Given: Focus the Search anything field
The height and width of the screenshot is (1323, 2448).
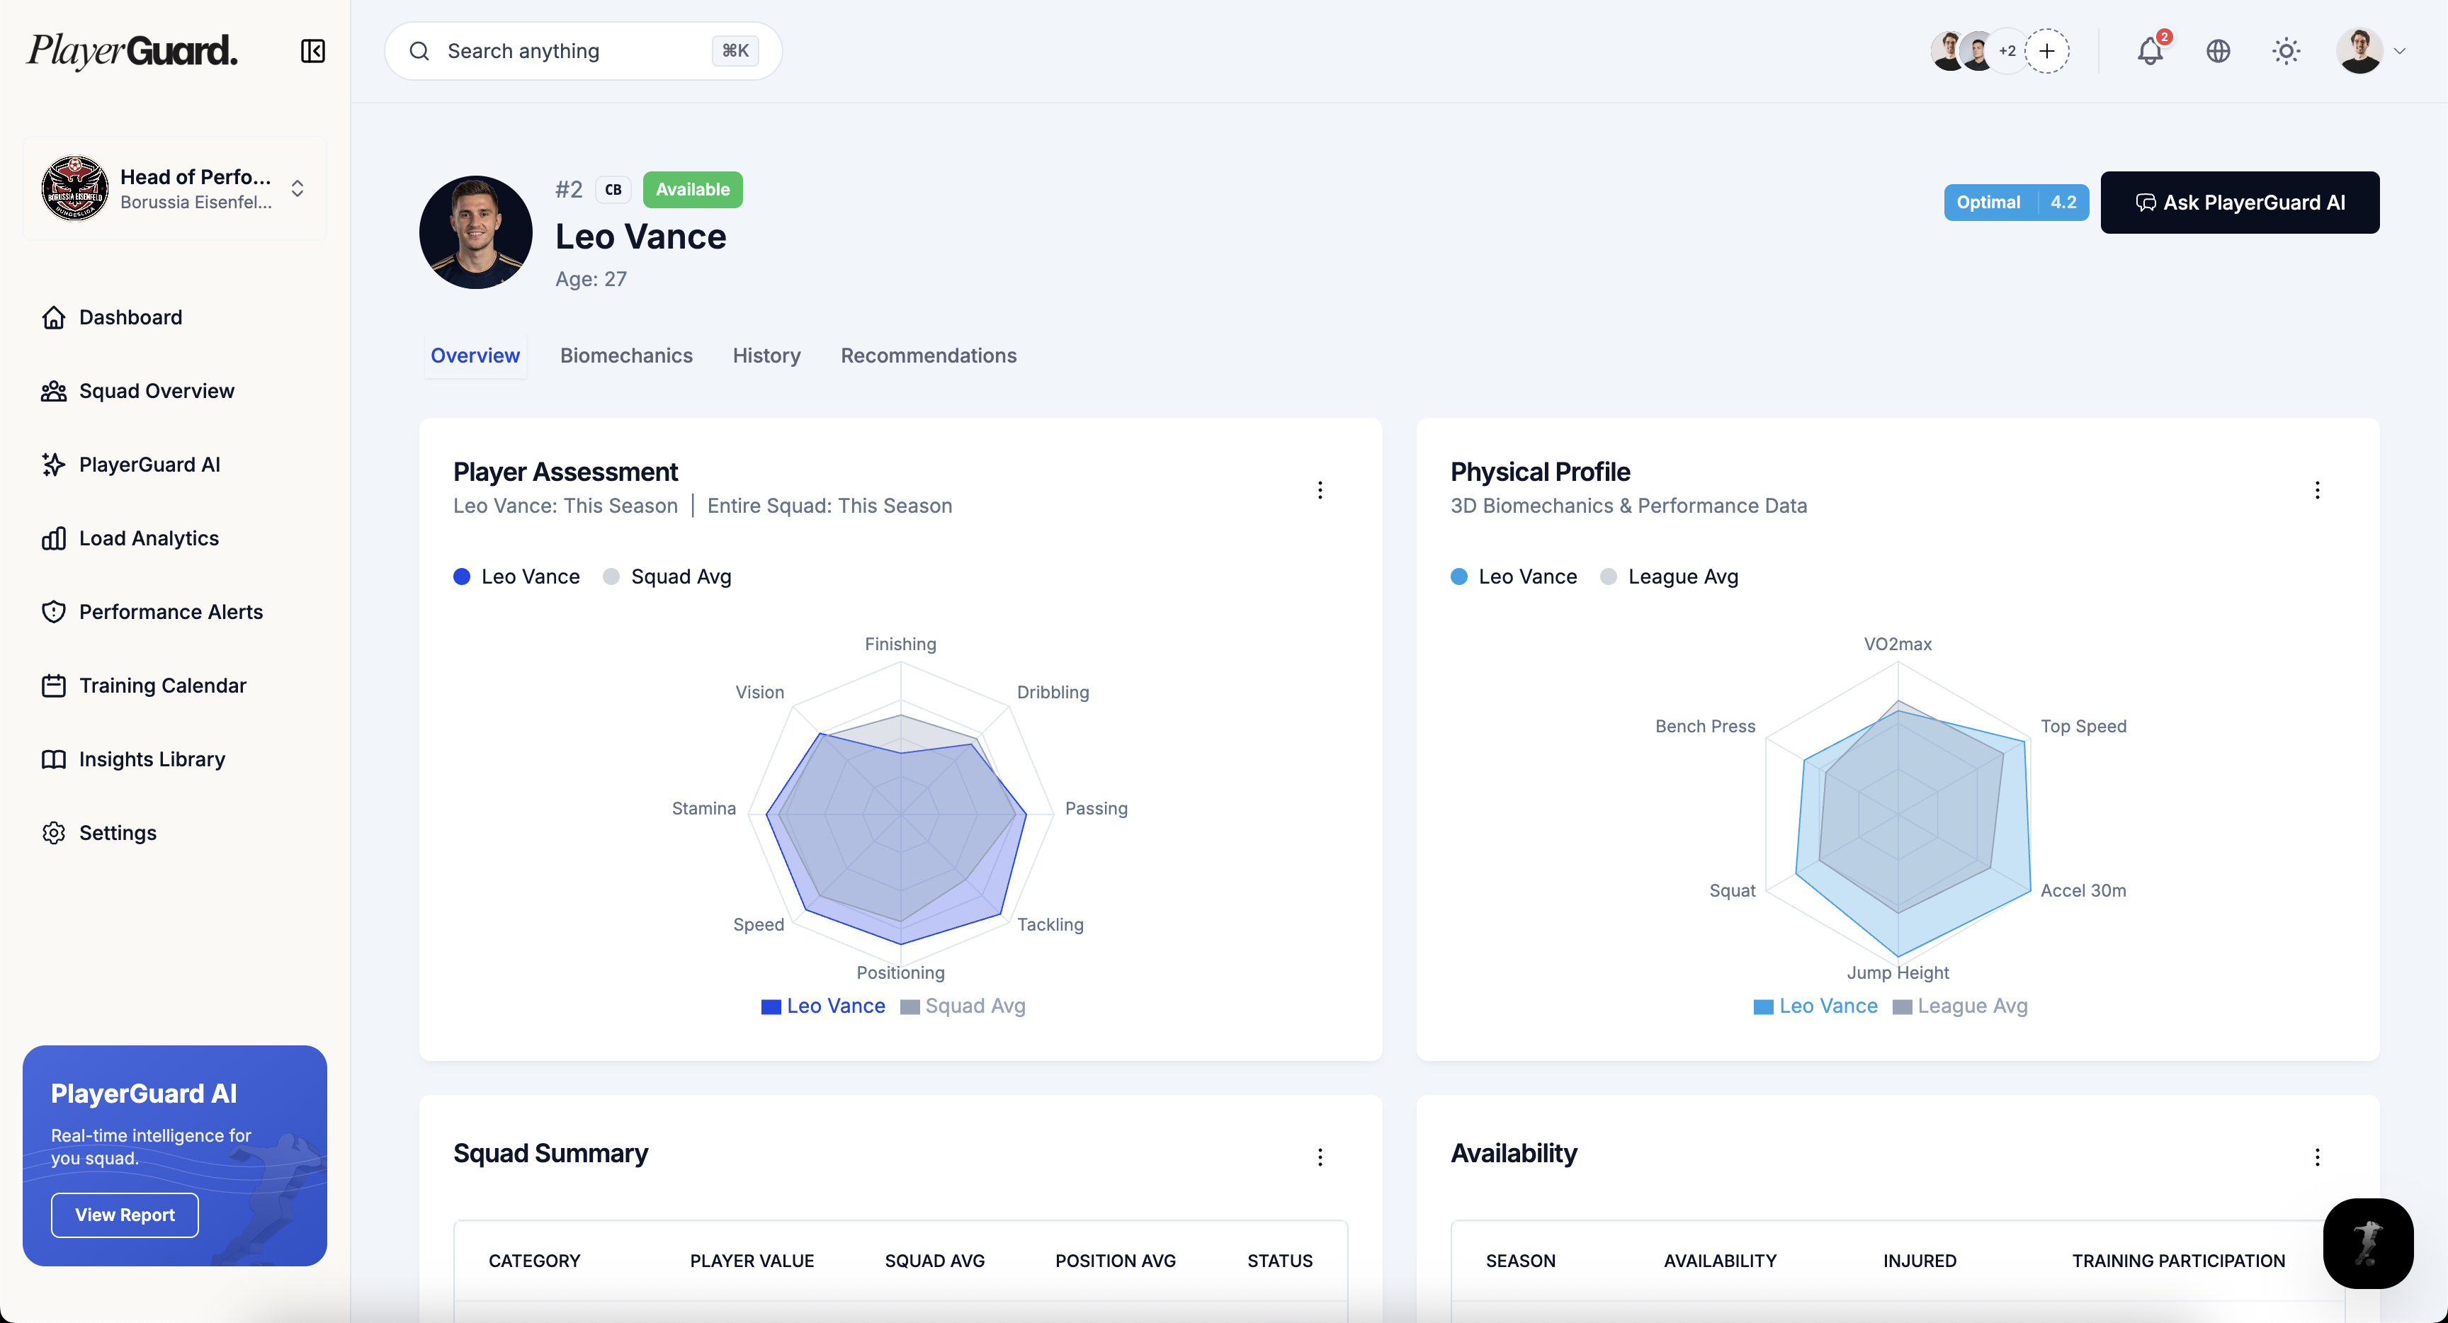Looking at the screenshot, I should pyautogui.click(x=570, y=51).
